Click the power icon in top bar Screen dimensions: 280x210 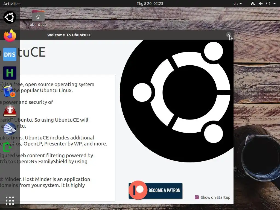[x=268, y=4]
